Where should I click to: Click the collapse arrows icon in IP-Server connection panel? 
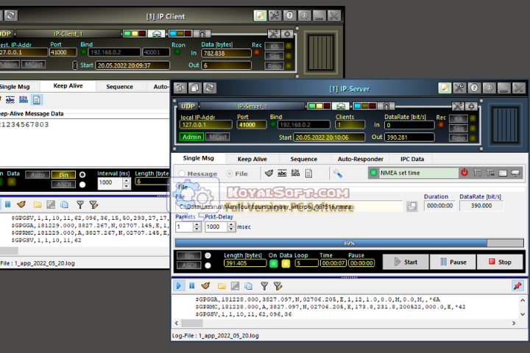click(471, 107)
